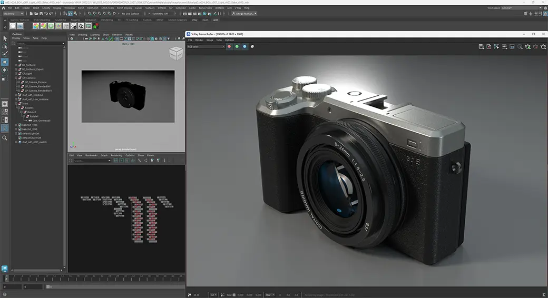Image resolution: width=548 pixels, height=298 pixels.
Task: Click the first shelf icon under Curves/Surfaces
Action: click(13, 26)
